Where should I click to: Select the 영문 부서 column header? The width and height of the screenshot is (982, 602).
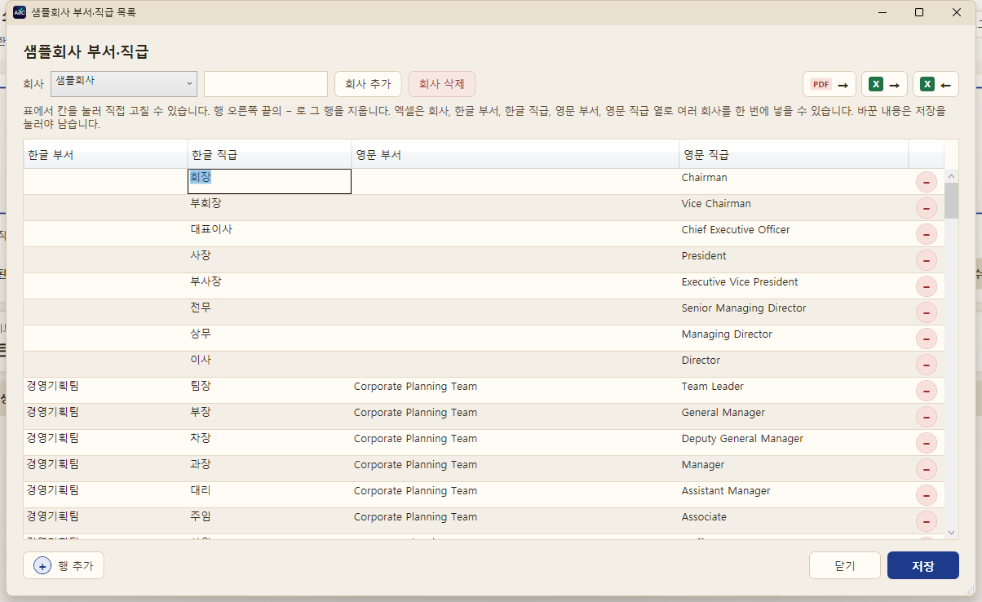tap(515, 154)
